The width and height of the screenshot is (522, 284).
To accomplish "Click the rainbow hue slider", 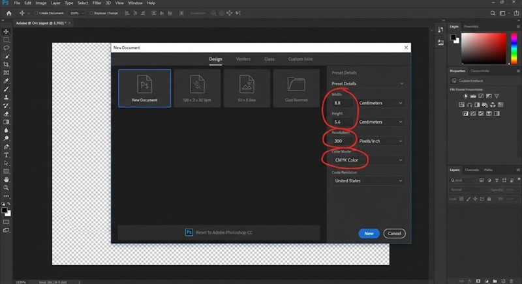I will (514, 48).
